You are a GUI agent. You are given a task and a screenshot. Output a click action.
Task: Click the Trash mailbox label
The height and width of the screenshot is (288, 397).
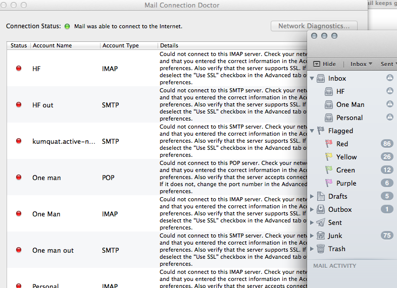click(337, 249)
